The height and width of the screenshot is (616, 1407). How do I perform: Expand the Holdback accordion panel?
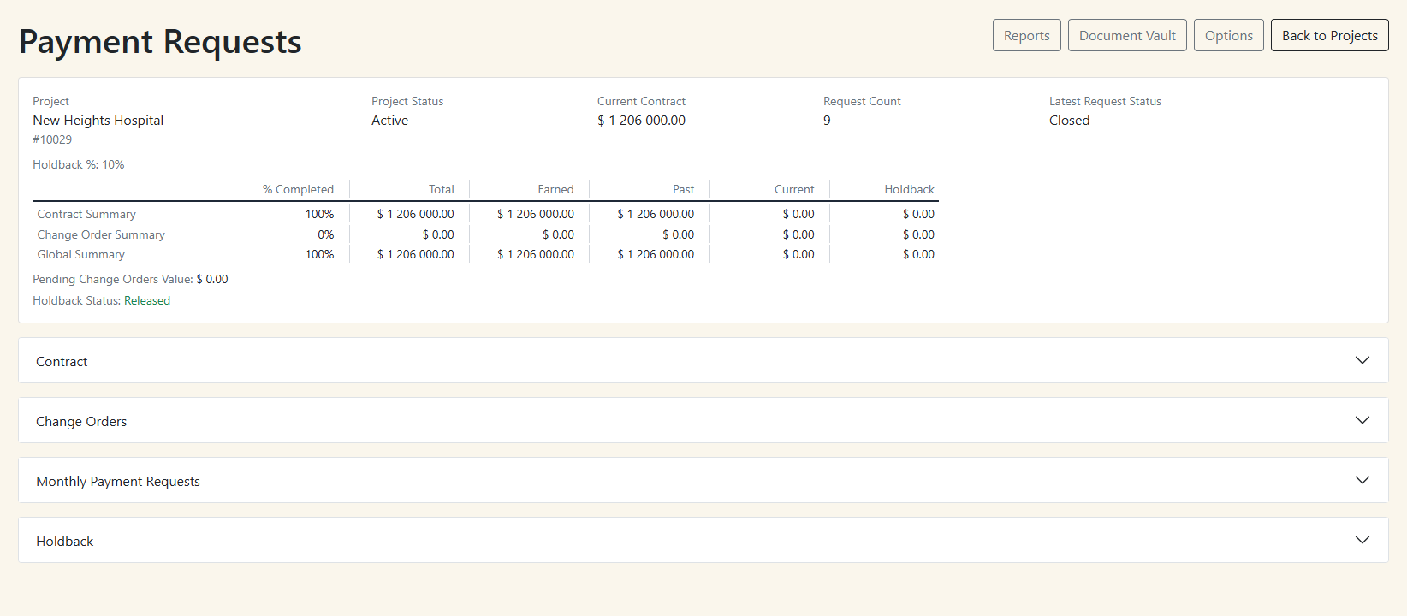coord(65,541)
